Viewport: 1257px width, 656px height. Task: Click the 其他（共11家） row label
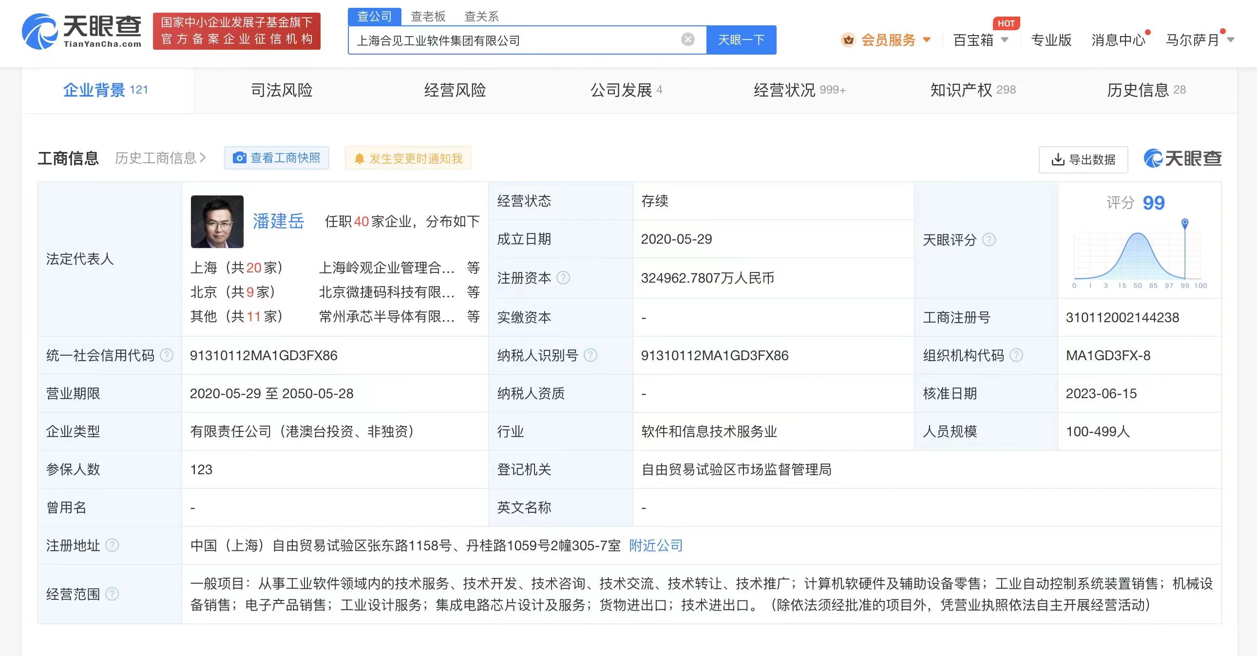pos(237,316)
